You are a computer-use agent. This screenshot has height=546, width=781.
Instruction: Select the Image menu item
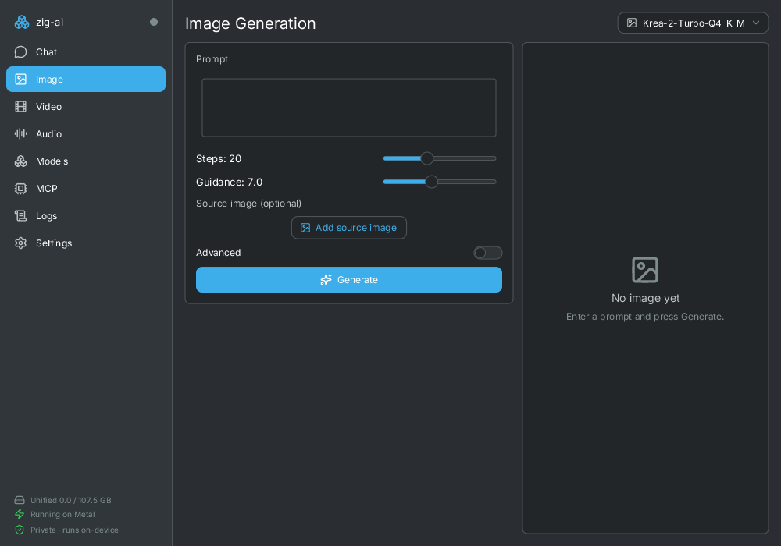click(x=86, y=80)
